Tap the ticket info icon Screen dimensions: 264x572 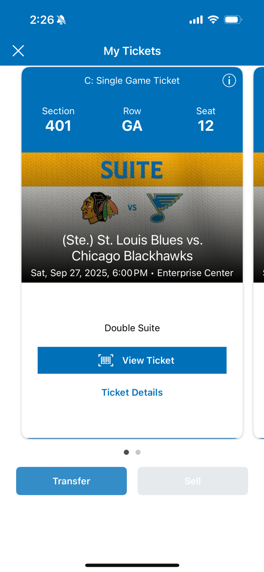[x=229, y=80]
